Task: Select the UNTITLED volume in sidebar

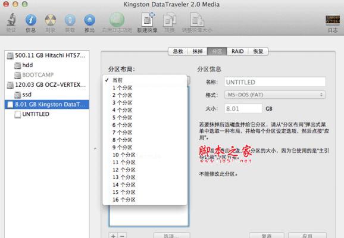Action: pos(36,114)
